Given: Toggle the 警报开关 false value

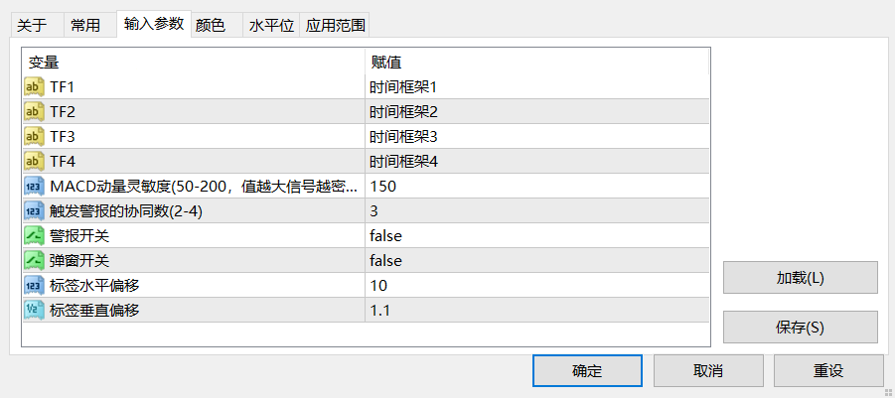Looking at the screenshot, I should coord(537,236).
